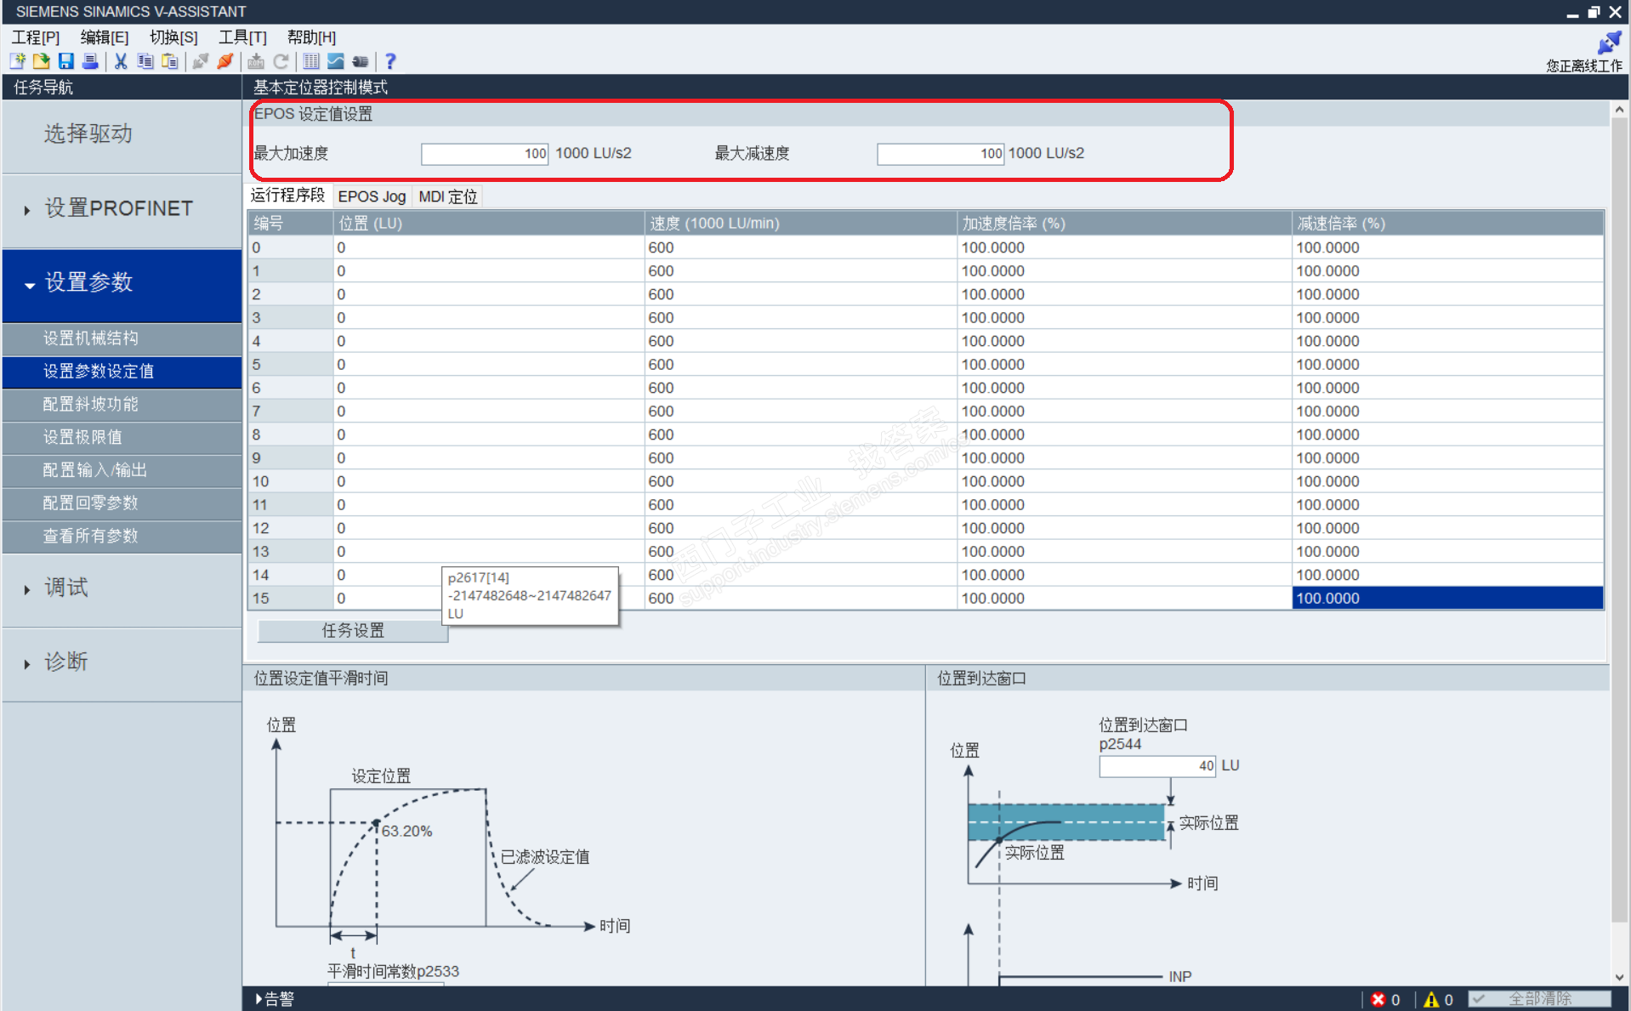Click the blue offline status plug icon
Image resolution: width=1631 pixels, height=1011 pixels.
(1609, 42)
